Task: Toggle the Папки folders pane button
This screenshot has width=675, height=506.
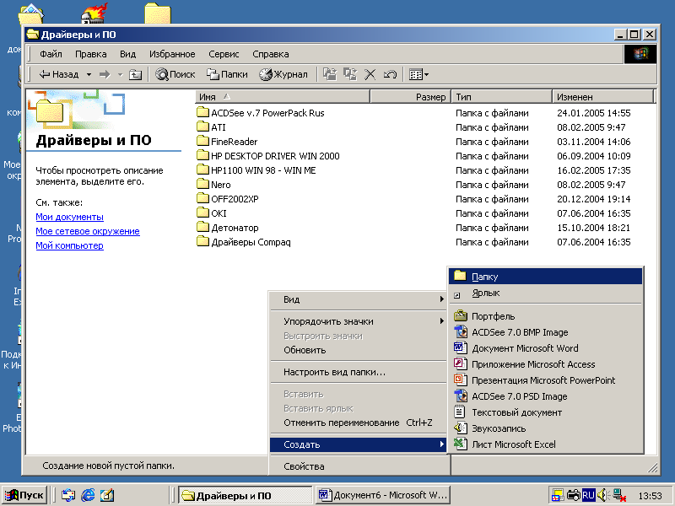Action: [x=227, y=74]
